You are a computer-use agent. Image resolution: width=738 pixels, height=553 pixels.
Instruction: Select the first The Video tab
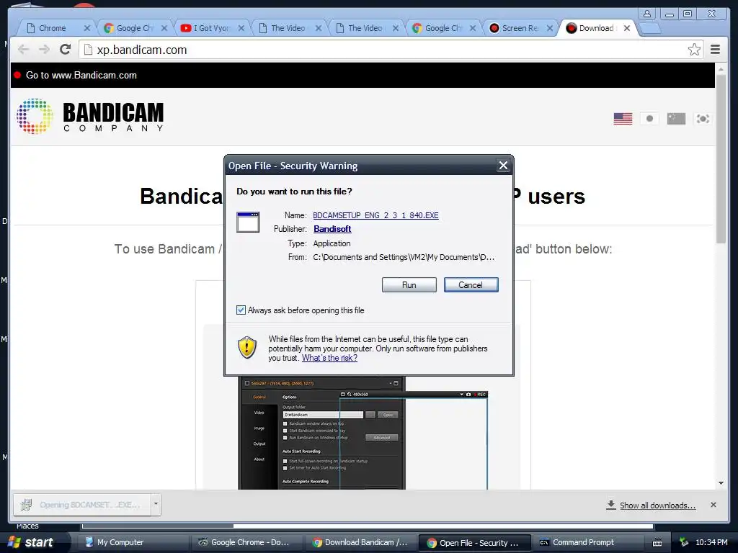(x=288, y=28)
